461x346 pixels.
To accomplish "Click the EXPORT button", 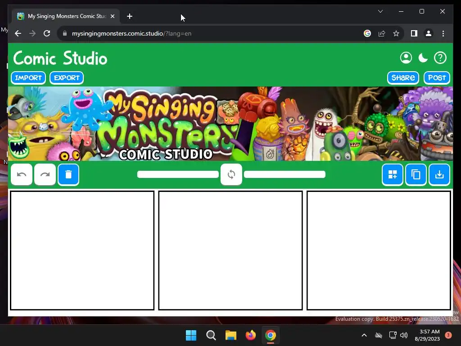I will (67, 77).
